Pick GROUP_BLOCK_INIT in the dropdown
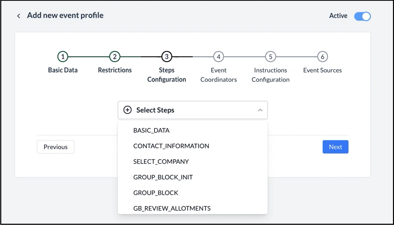Image resolution: width=394 pixels, height=225 pixels. [163, 177]
